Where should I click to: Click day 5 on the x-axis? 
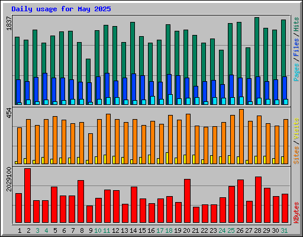pos(55,230)
